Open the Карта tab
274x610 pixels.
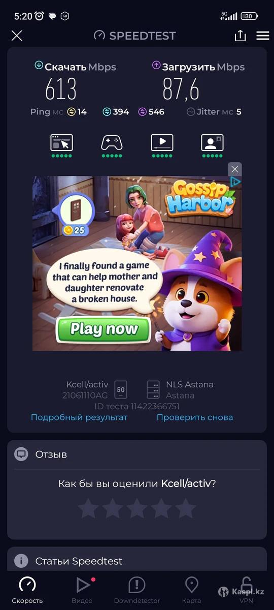pyautogui.click(x=191, y=590)
